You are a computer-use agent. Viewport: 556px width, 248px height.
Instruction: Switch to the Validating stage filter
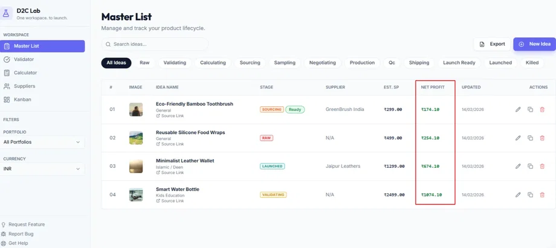coord(175,63)
